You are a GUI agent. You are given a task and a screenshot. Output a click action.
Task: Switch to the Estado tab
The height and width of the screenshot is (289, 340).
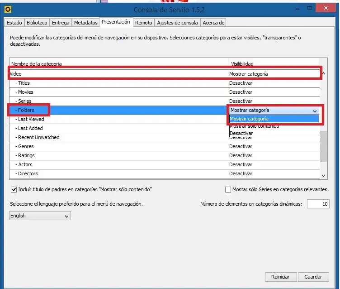[x=14, y=23]
